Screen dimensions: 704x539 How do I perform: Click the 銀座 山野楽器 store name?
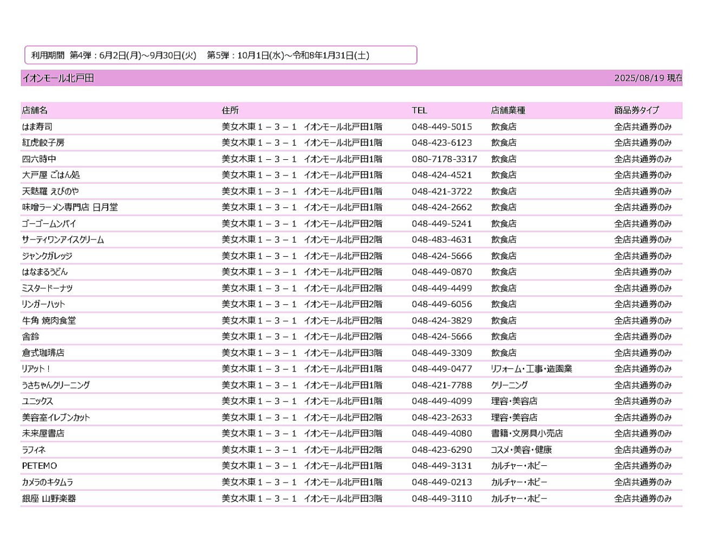point(49,498)
